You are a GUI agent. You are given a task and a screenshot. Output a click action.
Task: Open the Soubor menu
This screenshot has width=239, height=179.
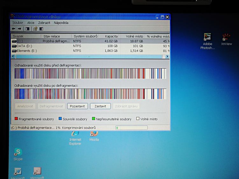[x=18, y=23]
